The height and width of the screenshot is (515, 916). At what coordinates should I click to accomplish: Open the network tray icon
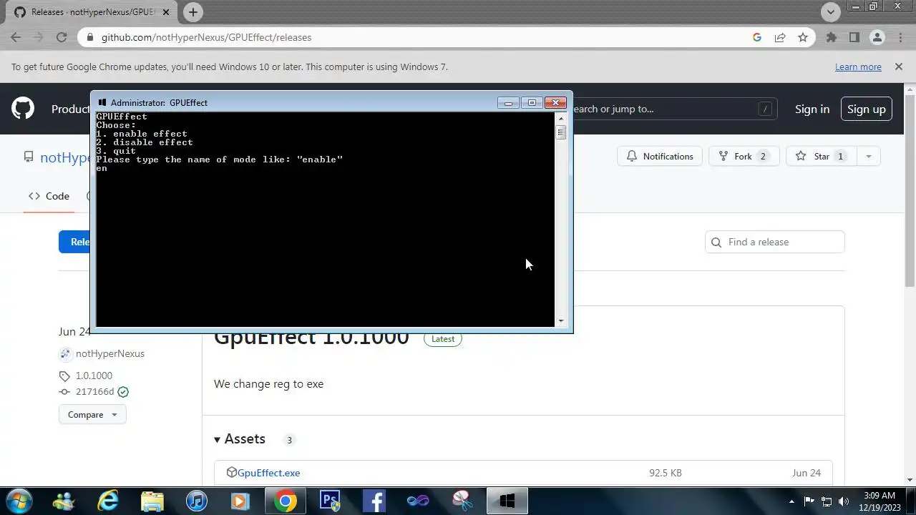(x=827, y=501)
